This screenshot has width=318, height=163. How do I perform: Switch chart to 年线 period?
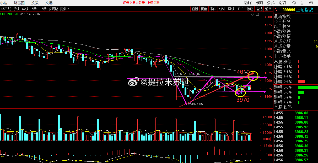point(25,9)
